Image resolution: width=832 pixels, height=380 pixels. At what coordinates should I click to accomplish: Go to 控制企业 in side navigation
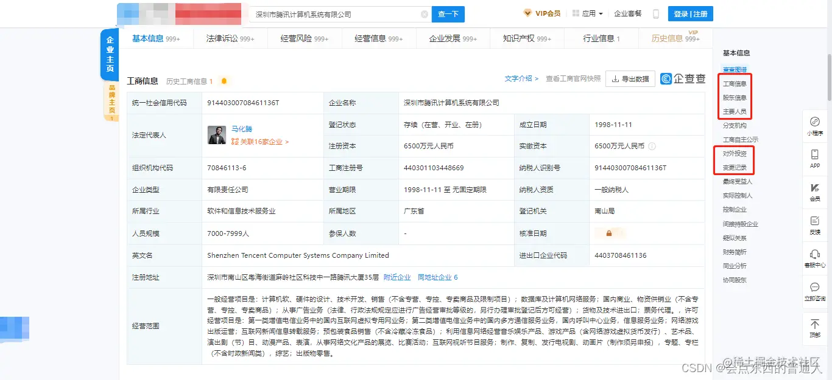(x=735, y=210)
